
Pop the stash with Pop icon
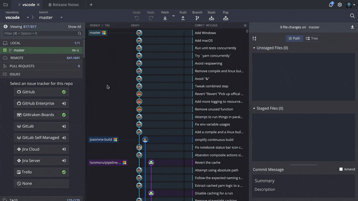(x=226, y=18)
